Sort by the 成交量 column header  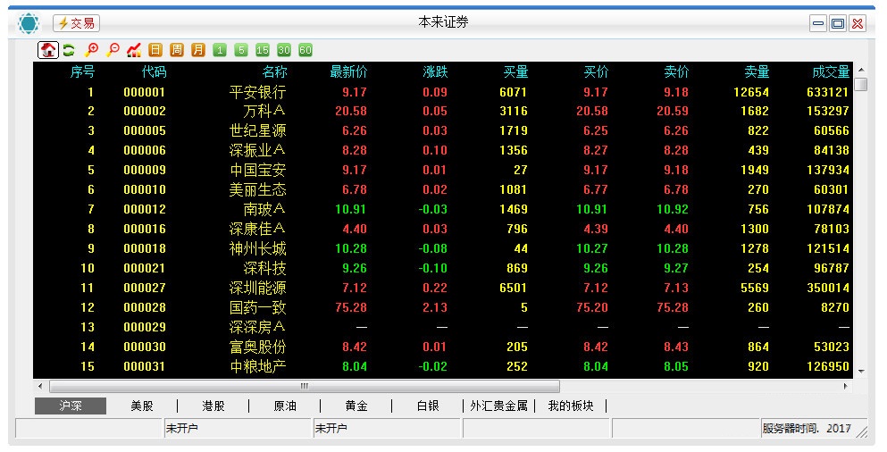pyautogui.click(x=831, y=71)
